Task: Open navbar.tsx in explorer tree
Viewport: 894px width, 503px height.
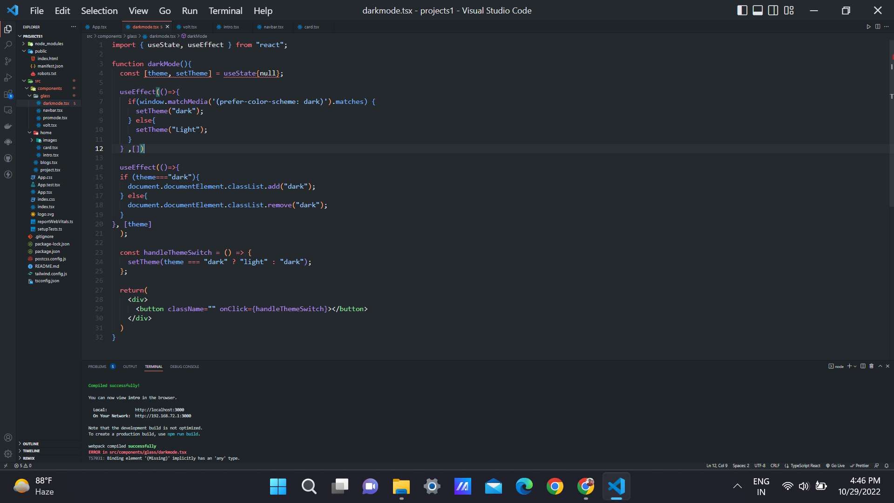Action: [53, 110]
